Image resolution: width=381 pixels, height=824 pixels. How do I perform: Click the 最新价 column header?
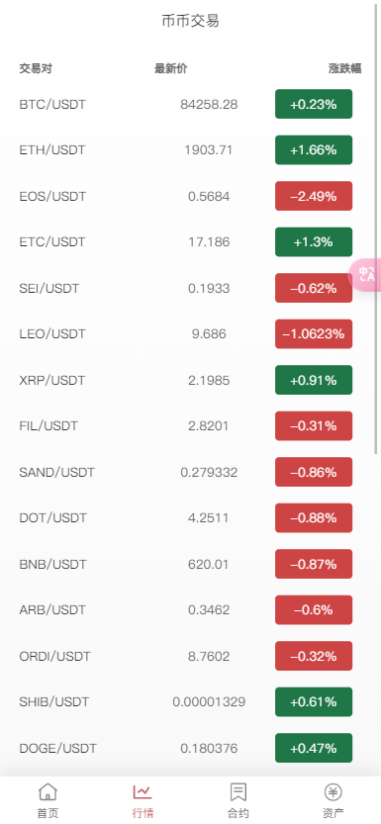[x=171, y=68]
